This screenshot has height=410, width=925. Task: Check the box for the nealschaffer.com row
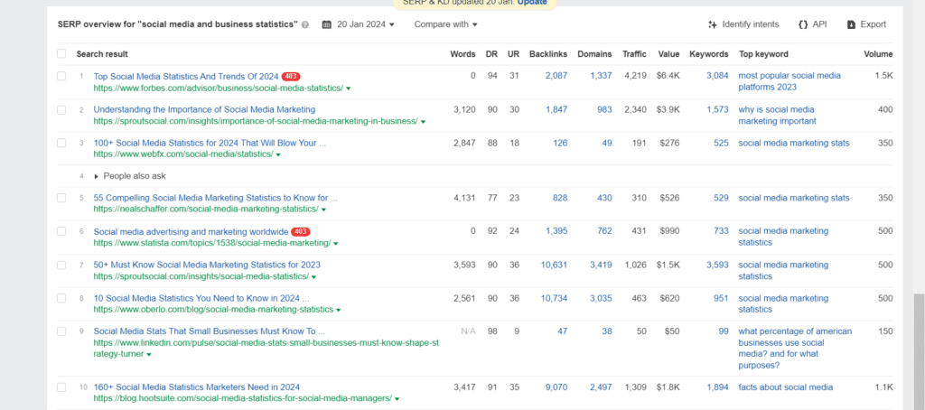click(61, 198)
